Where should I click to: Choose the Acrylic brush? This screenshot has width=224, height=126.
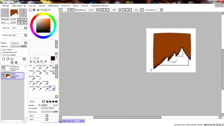[x=33, y=88]
